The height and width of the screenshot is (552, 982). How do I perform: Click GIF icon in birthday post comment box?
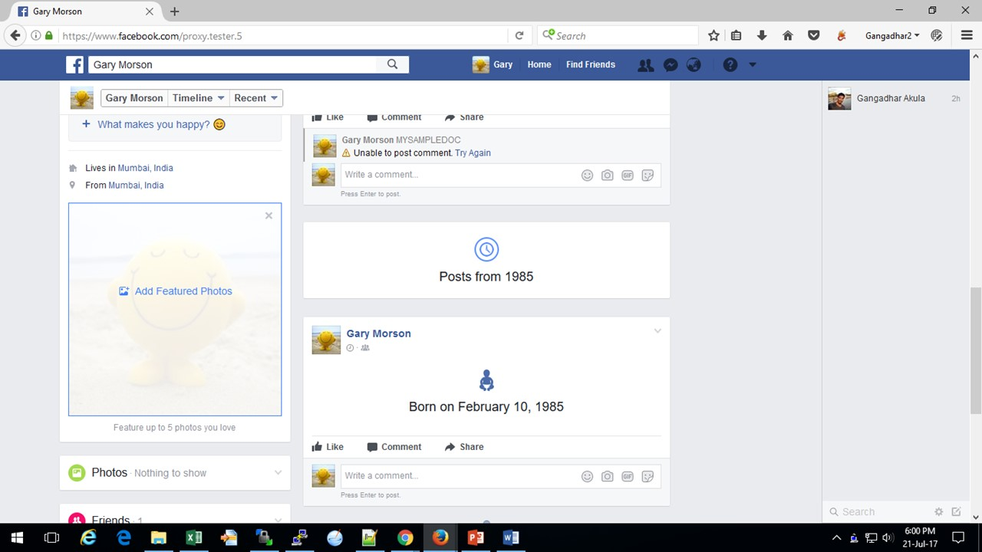[x=628, y=476]
